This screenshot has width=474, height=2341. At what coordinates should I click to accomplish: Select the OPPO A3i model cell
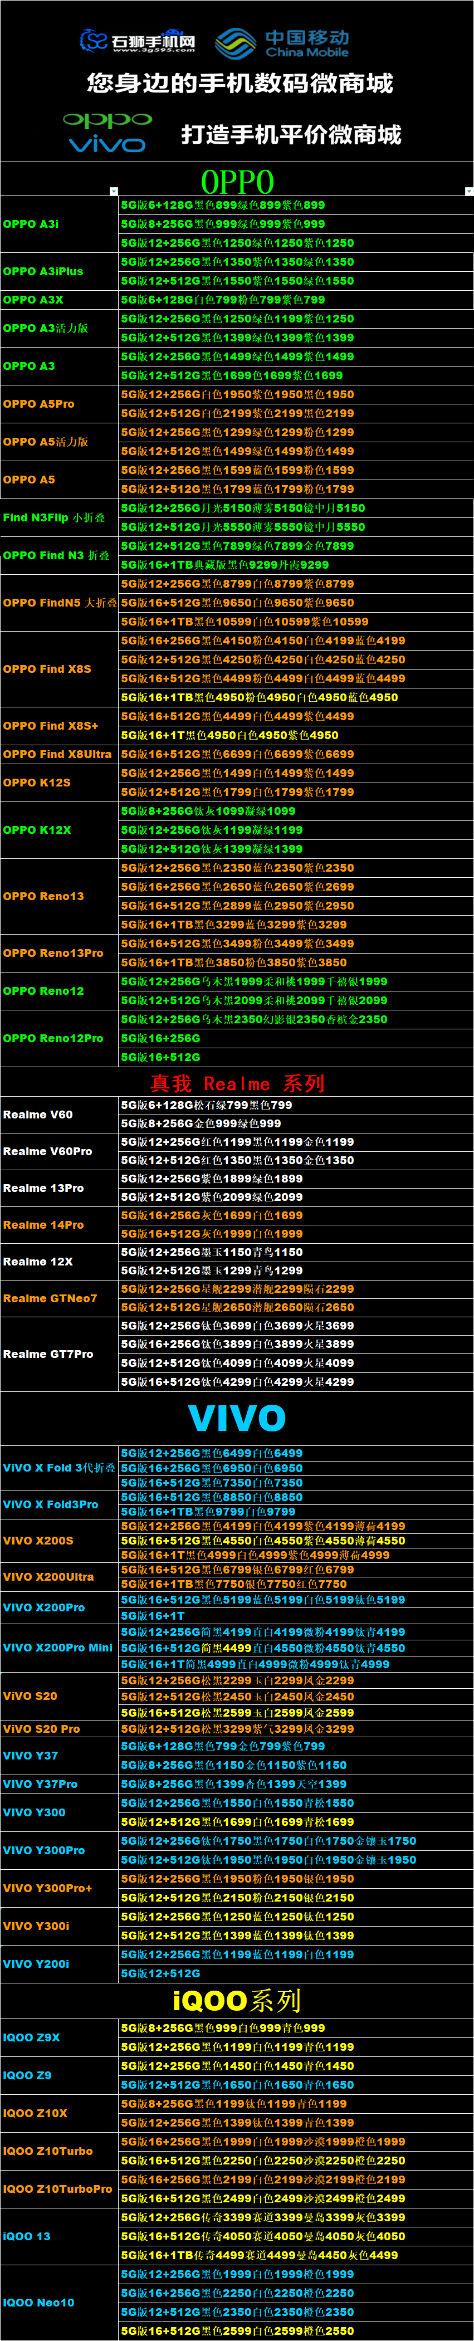tap(60, 223)
